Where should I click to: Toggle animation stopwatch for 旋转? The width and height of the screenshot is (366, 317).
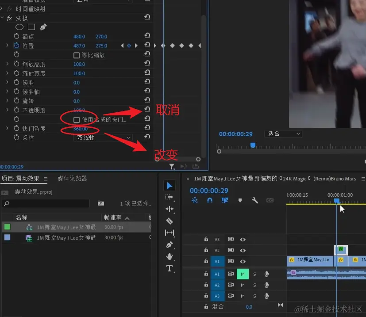tap(16, 100)
